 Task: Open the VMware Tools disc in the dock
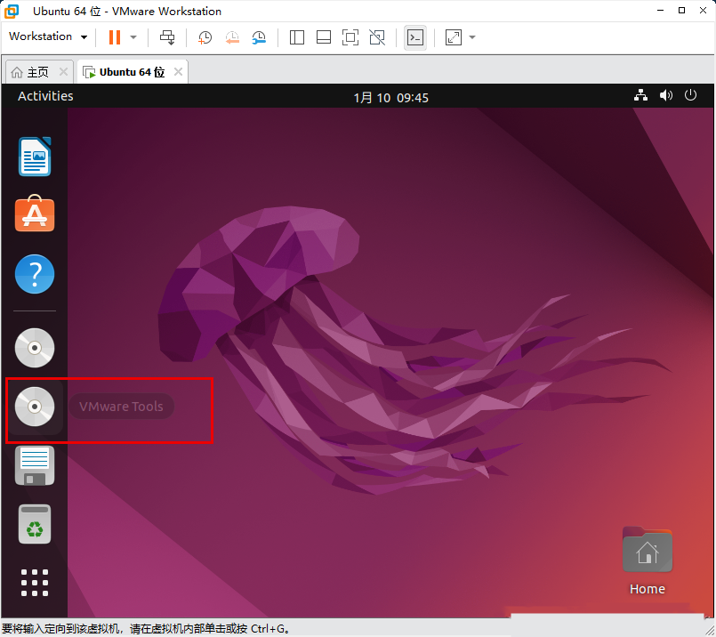pos(34,407)
